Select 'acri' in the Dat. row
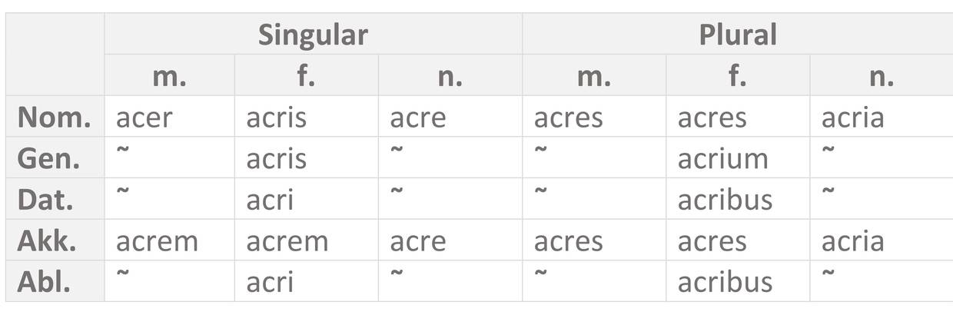Screen dimensions: 953x315 270,200
